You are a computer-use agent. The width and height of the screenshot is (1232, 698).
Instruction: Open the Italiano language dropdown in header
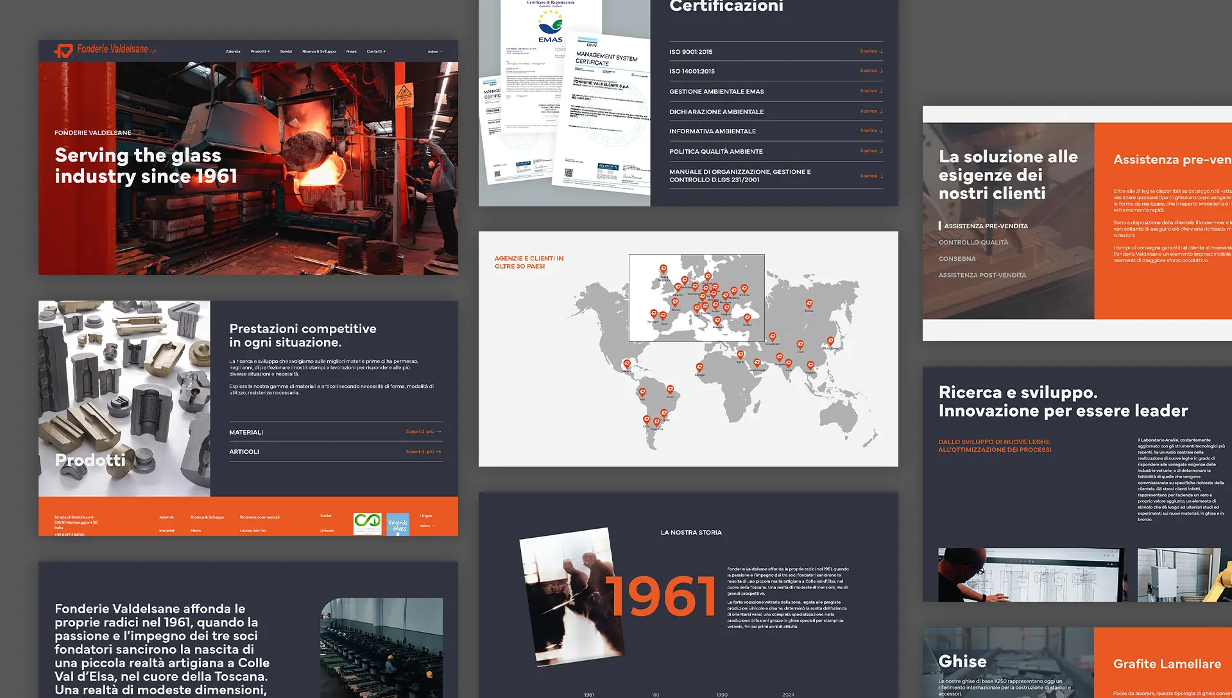(x=435, y=52)
